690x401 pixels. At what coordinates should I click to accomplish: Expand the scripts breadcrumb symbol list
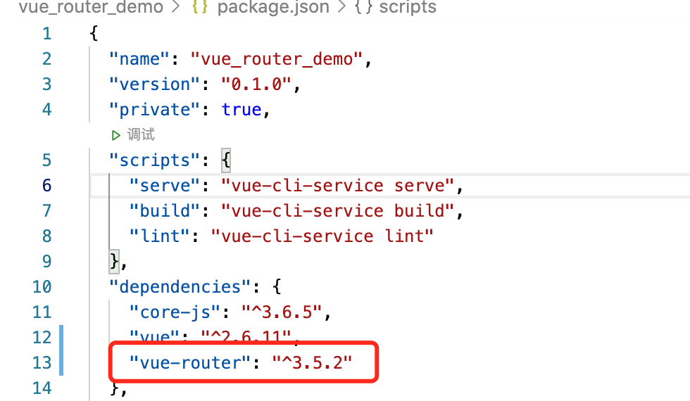[x=408, y=8]
